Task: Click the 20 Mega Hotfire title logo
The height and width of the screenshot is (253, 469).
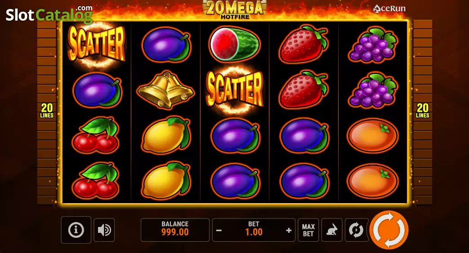Action: click(x=235, y=9)
